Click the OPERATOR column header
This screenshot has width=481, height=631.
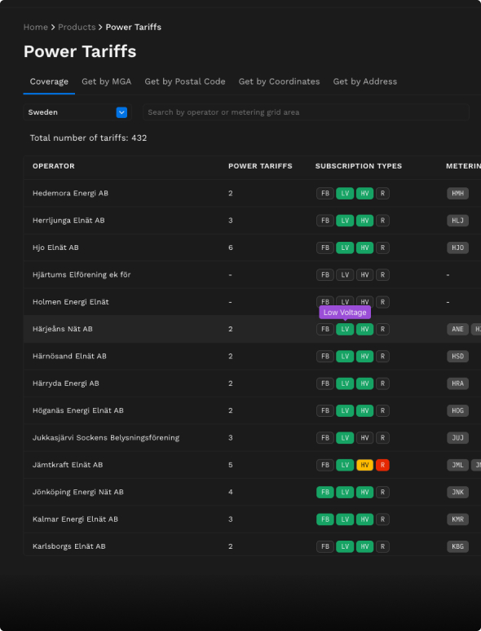click(x=54, y=166)
